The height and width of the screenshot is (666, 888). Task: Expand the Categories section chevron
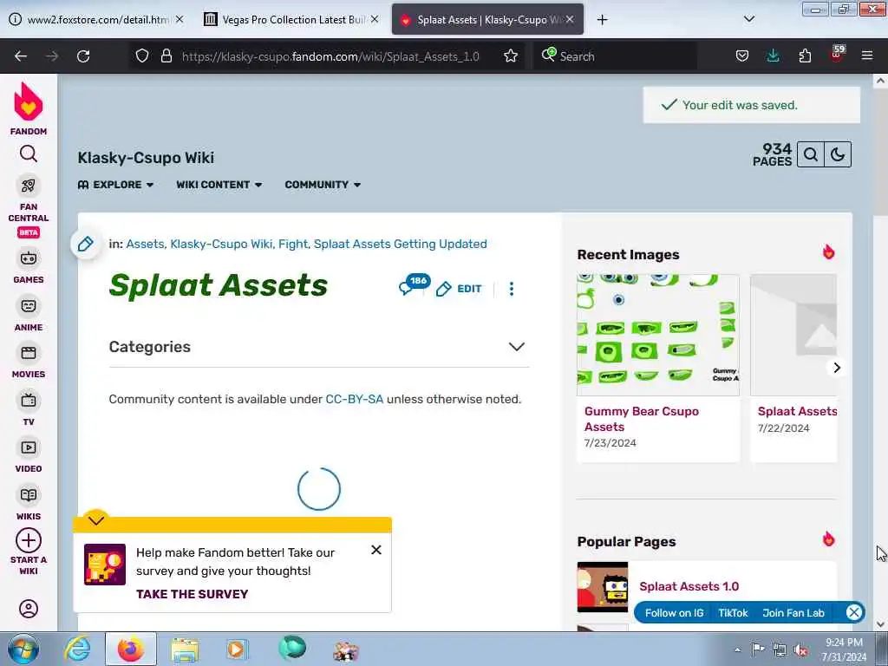(x=517, y=347)
